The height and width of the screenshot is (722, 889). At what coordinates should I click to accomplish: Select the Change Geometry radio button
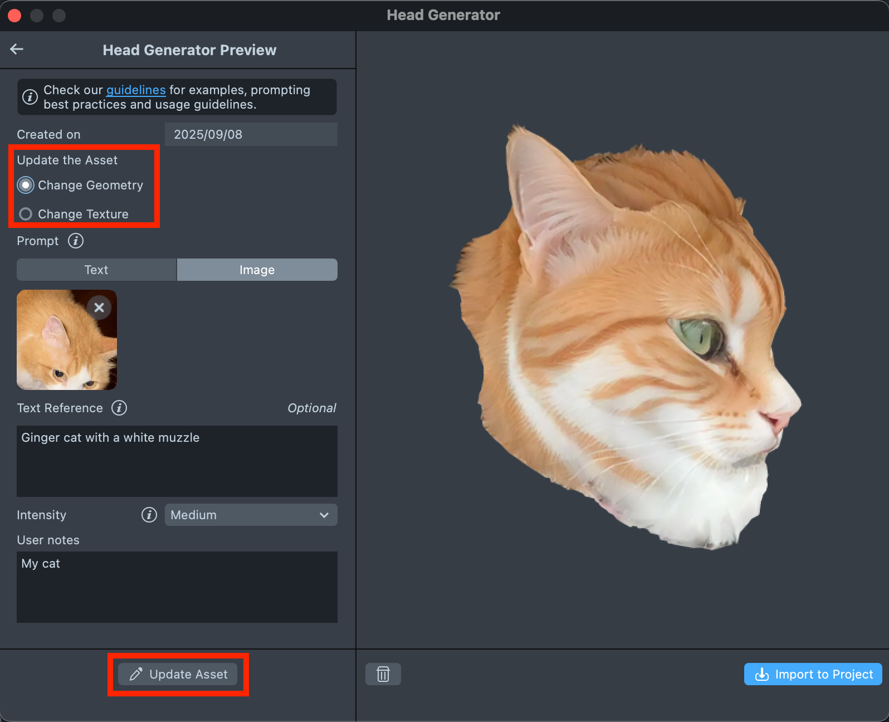[x=26, y=185]
